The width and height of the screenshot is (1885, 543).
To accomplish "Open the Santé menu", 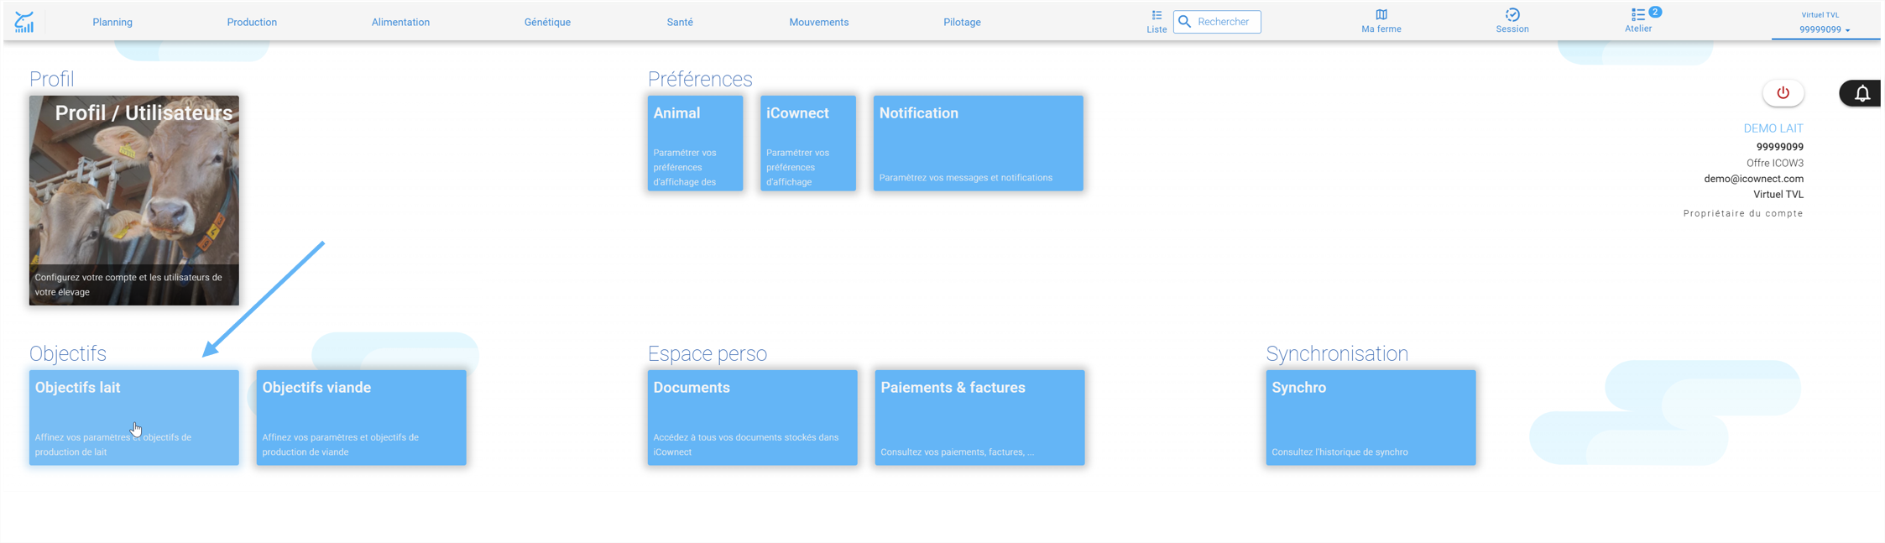I will coord(680,23).
